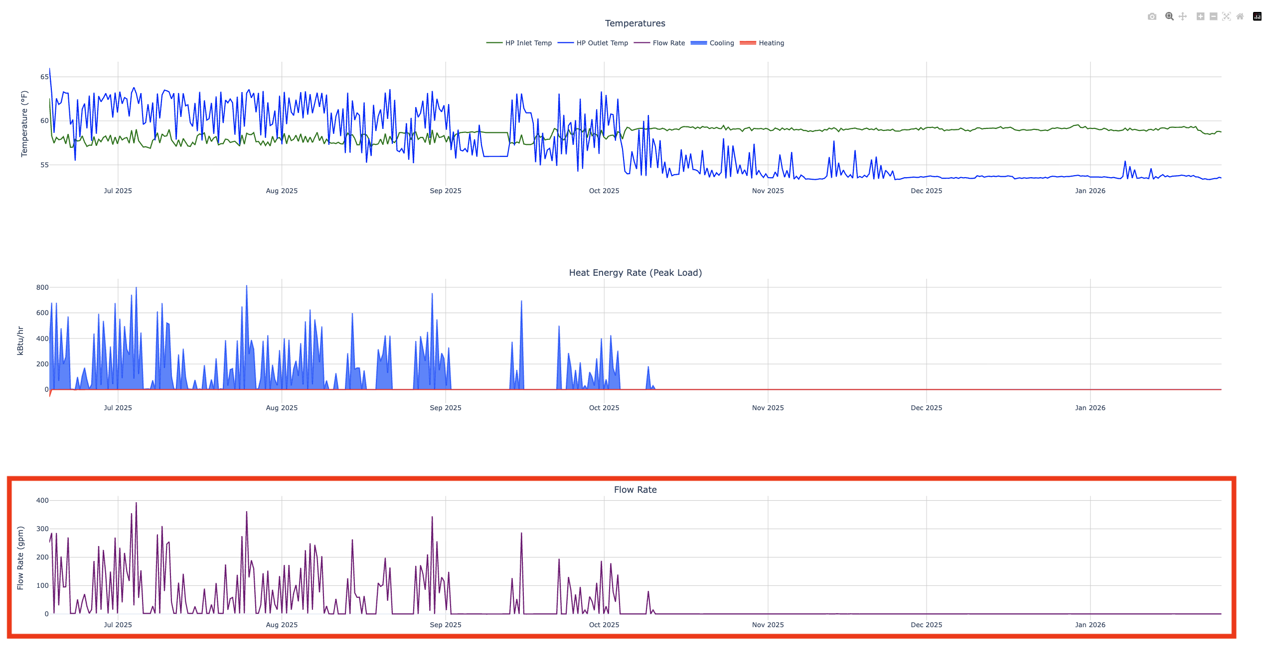
Task: Hide the HP Outlet Temp trace
Action: point(602,43)
